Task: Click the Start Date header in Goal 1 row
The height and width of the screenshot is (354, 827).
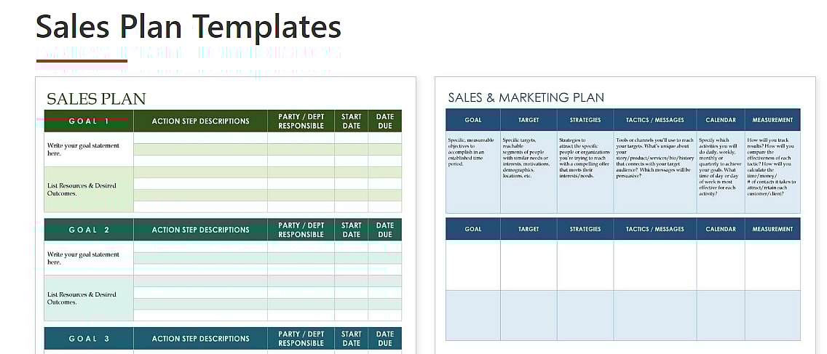Action: 351,121
